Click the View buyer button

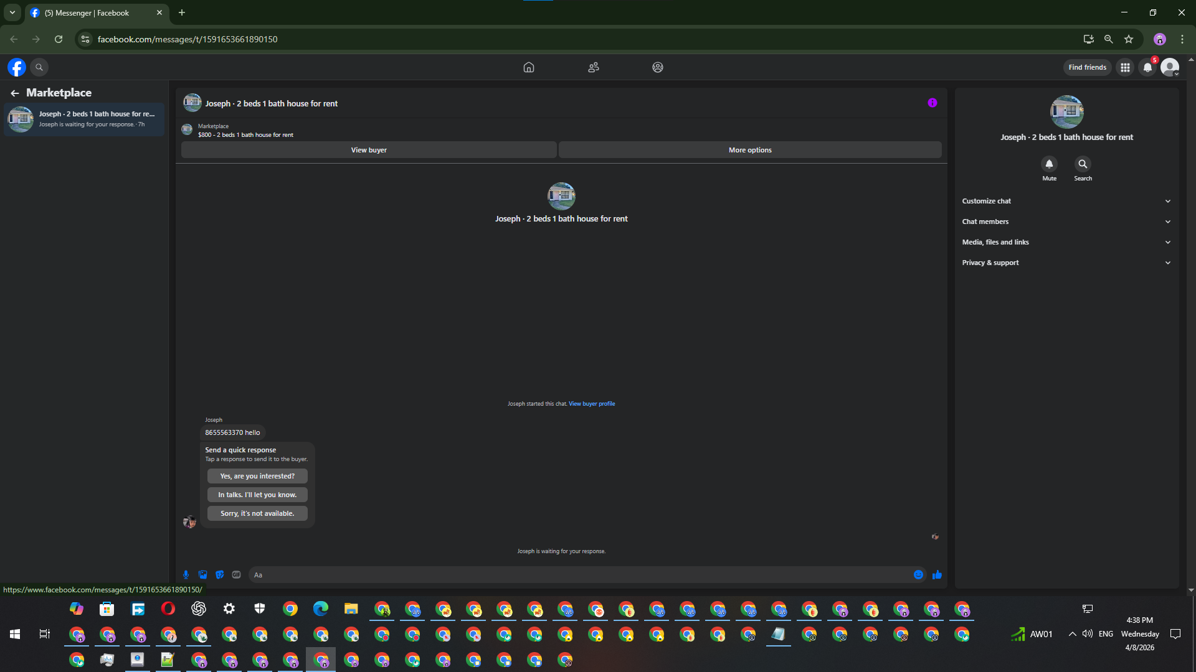click(369, 150)
